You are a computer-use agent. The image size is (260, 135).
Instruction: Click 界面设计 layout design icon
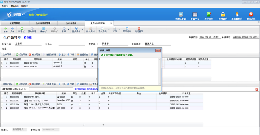point(127,30)
